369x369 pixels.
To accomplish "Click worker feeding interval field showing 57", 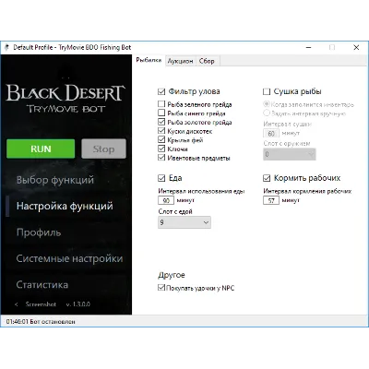I will pos(271,200).
